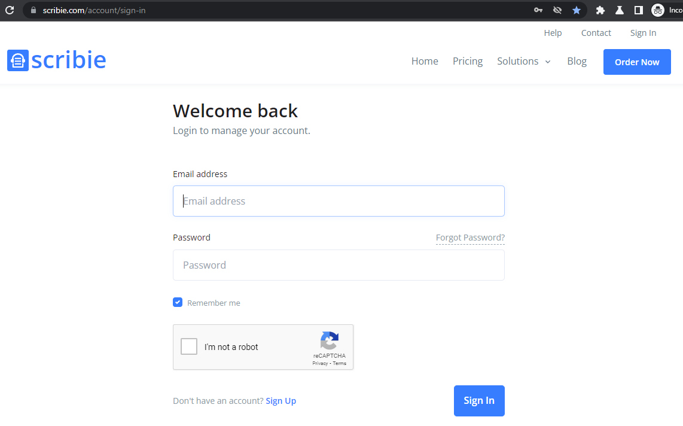Go to Home in navigation
Viewport: 683px width, 426px height.
425,62
